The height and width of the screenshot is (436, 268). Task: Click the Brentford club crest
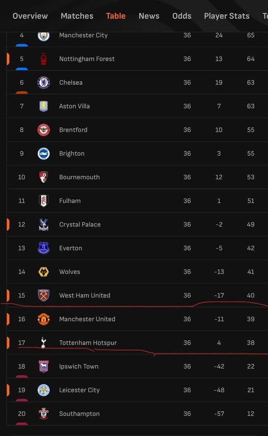44,130
